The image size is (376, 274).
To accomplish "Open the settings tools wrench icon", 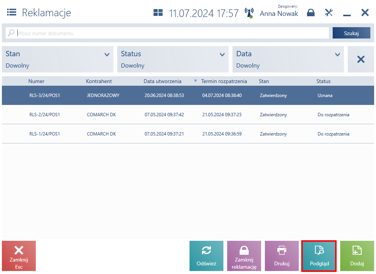I will coord(329,12).
